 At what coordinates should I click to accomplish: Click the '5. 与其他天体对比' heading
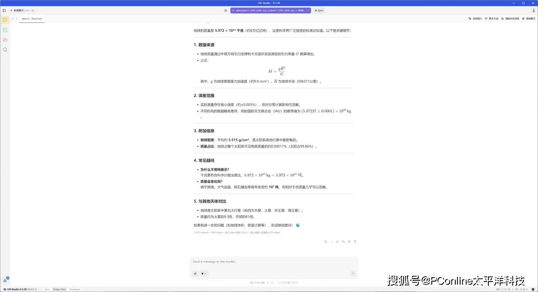210,201
